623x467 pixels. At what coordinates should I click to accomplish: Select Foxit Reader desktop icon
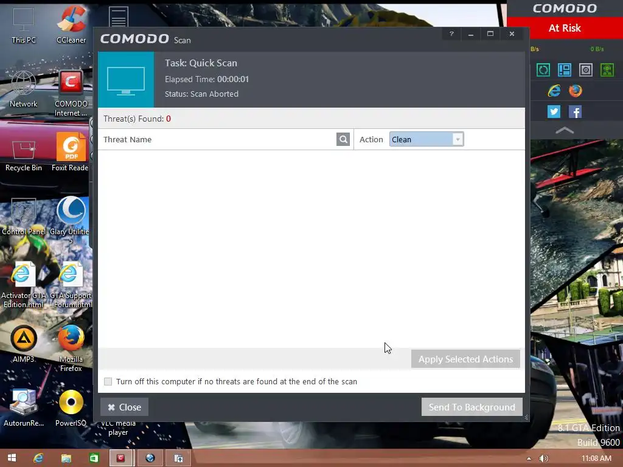(71, 152)
